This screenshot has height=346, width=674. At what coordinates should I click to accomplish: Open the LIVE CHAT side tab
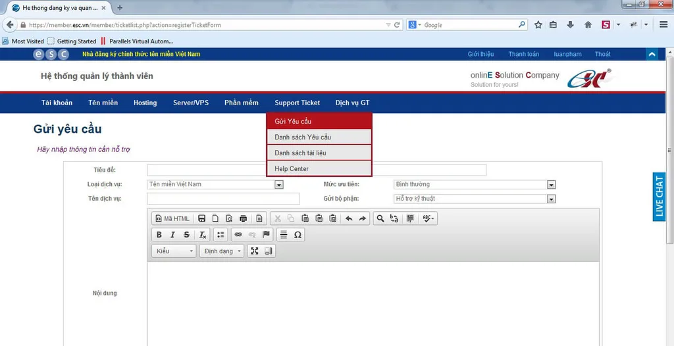coord(659,197)
